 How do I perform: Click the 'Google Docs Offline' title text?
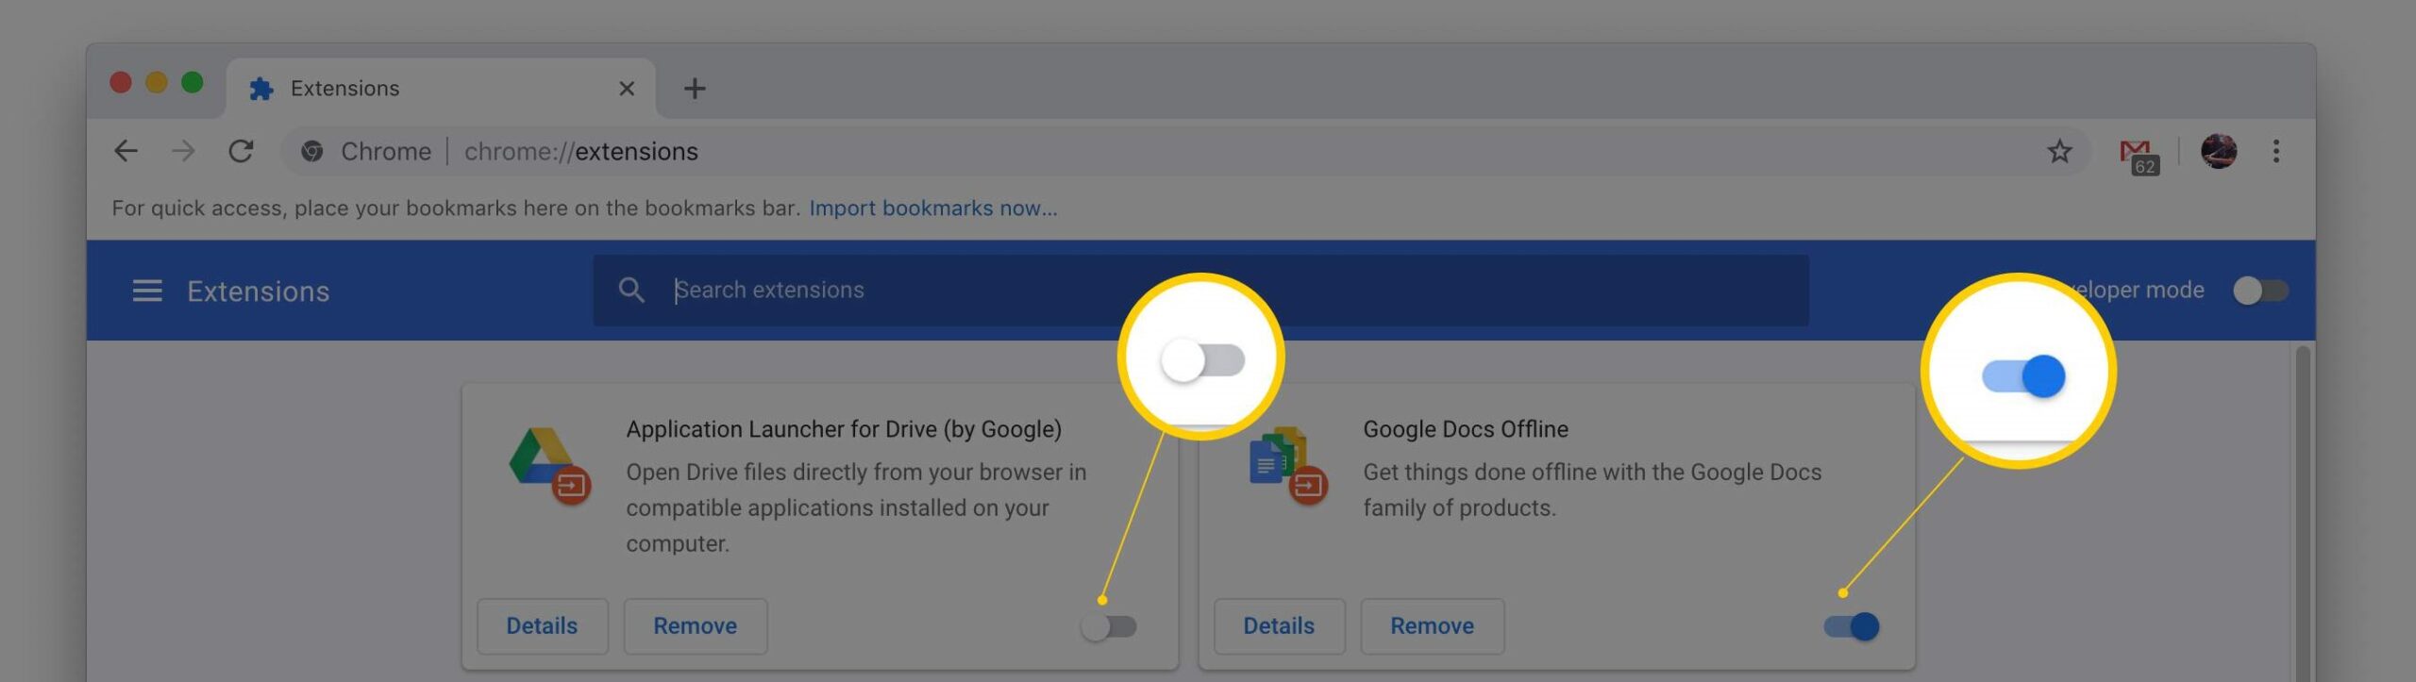point(1466,429)
